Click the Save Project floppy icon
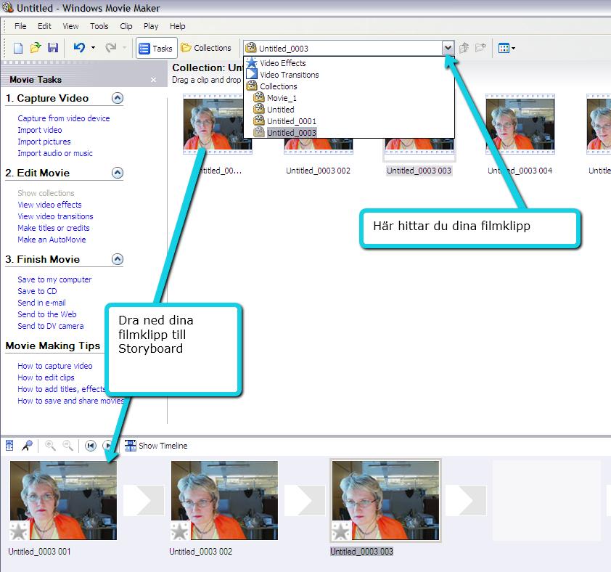The height and width of the screenshot is (572, 611). point(52,48)
